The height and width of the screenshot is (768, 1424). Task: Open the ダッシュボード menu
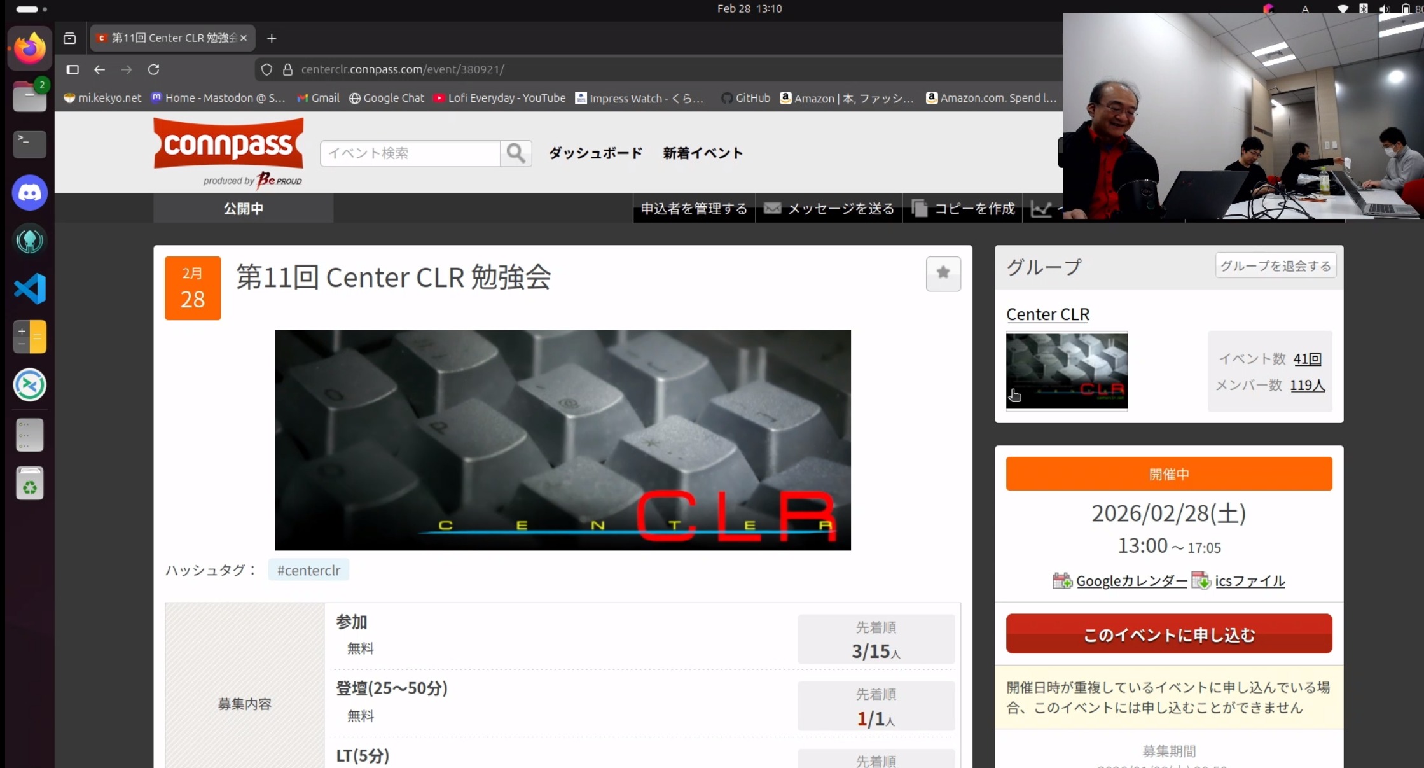click(x=595, y=153)
